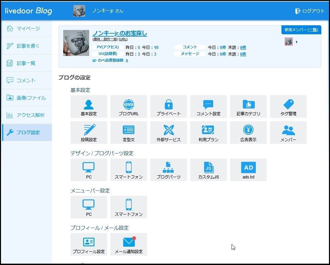
Task: Open 参加メンバー (一覧) button
Action: (301, 30)
